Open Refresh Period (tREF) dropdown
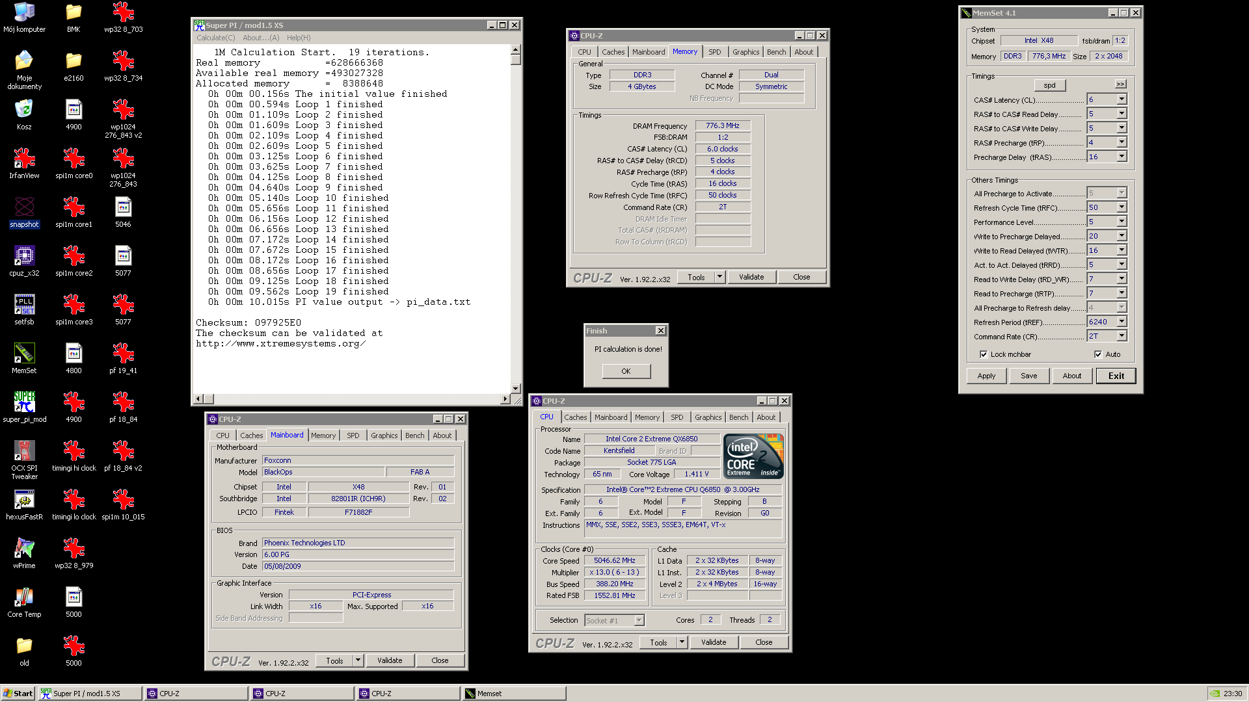 1121,322
